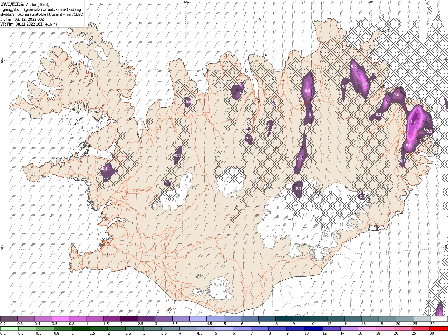Screen dimensions: 448x336
Task: Click the "1.9" snowfall value on the map
Action: (413, 121)
